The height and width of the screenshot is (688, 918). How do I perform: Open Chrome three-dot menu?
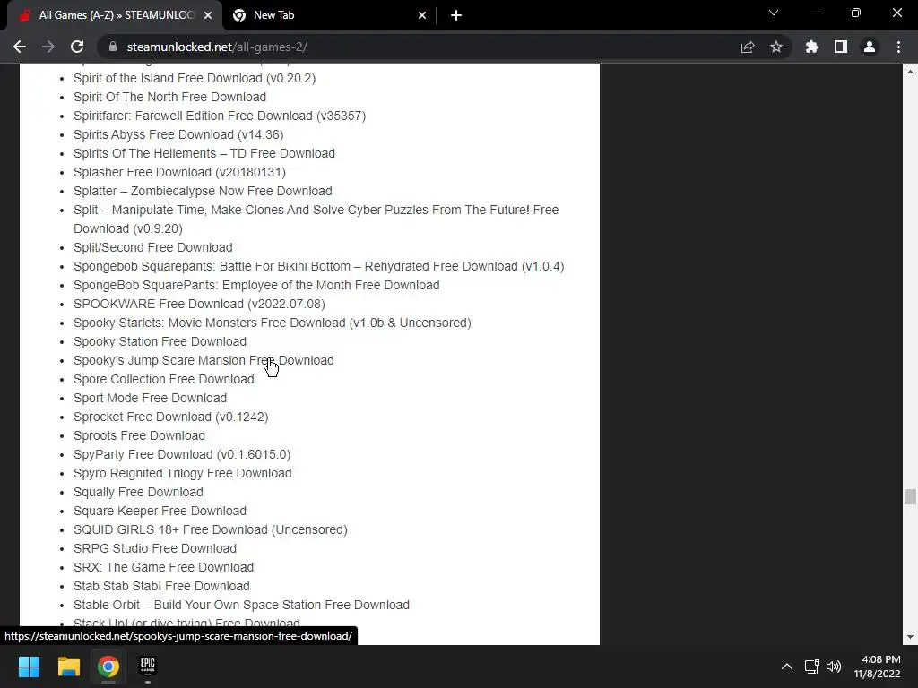pyautogui.click(x=898, y=47)
